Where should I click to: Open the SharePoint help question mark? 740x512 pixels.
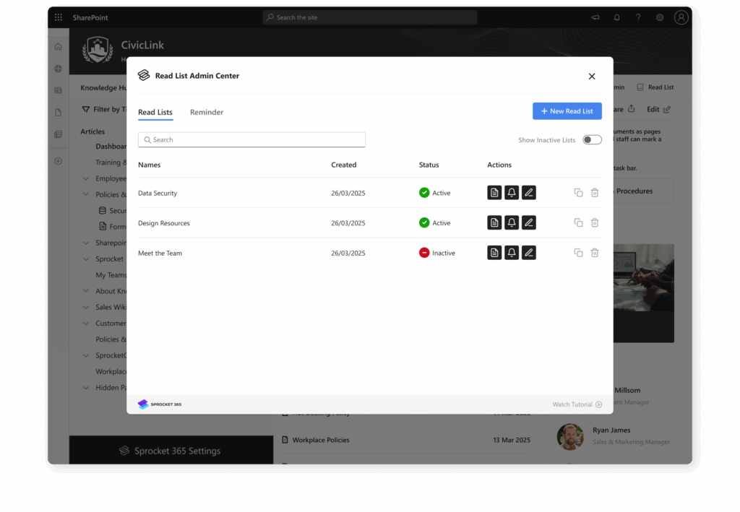coord(638,17)
